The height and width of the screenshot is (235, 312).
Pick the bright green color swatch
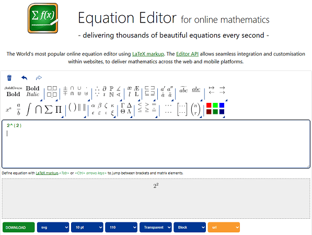(215, 105)
